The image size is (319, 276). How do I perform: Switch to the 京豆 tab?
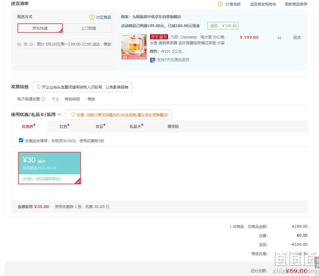pyautogui.click(x=99, y=127)
